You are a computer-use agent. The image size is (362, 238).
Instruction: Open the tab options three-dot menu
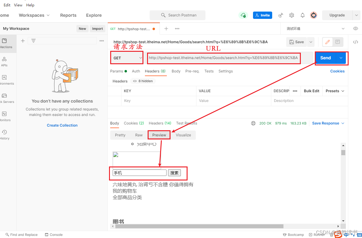[177, 29]
